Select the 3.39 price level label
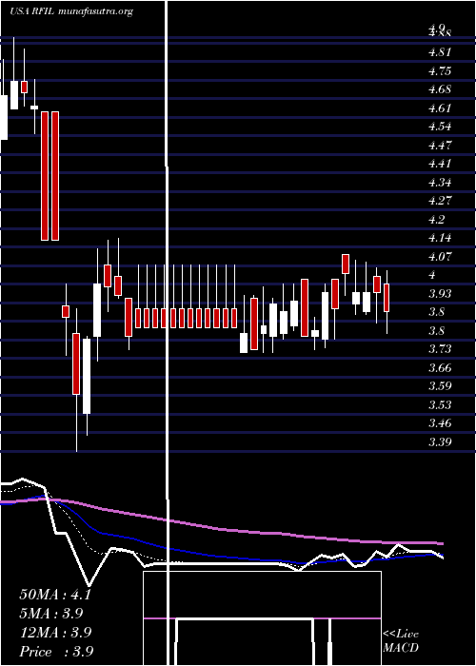 click(440, 442)
